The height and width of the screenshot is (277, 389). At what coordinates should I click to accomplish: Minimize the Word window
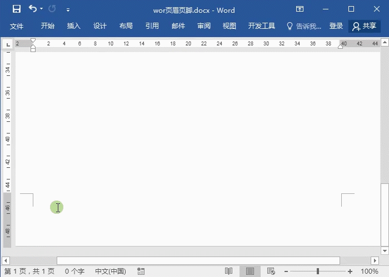pyautogui.click(x=326, y=9)
